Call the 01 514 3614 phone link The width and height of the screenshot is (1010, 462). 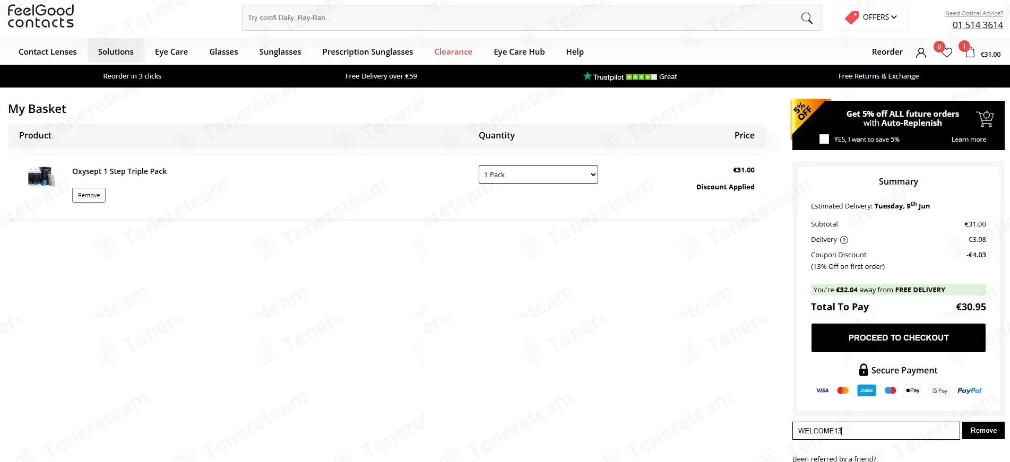point(978,25)
